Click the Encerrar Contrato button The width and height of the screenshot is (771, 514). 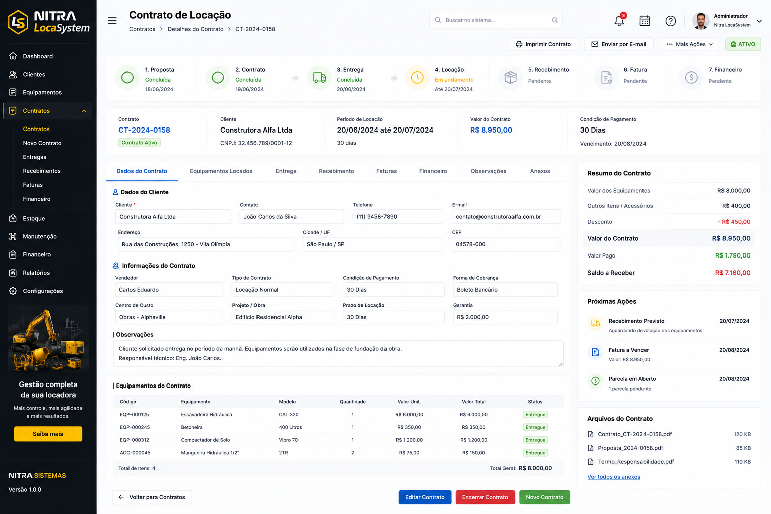tap(485, 497)
